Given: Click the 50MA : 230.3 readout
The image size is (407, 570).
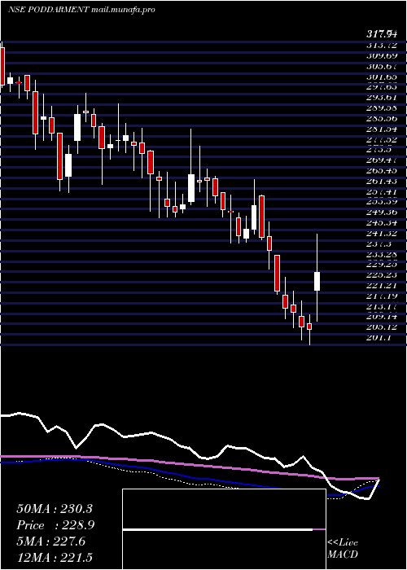Looking at the screenshot, I should coord(55,509).
